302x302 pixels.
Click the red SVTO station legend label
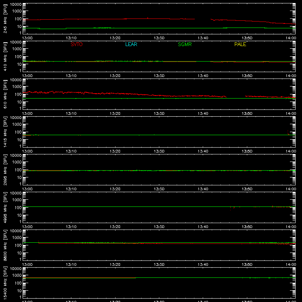point(77,44)
